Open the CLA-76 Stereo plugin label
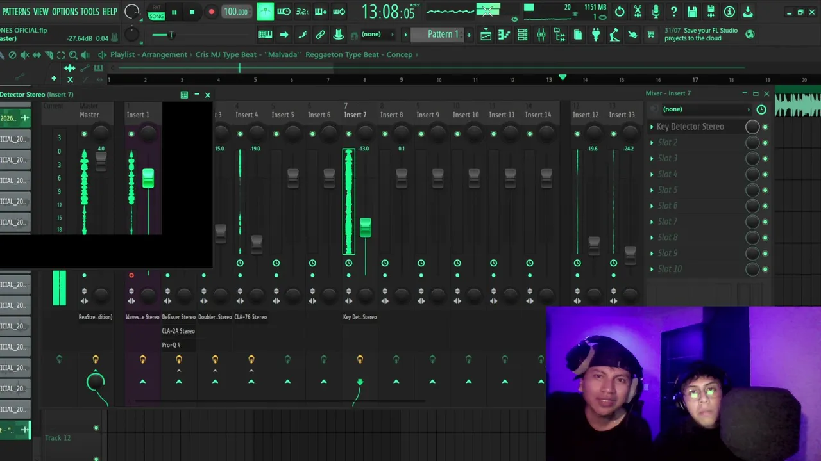Viewport: 821px width, 461px height. [x=251, y=317]
